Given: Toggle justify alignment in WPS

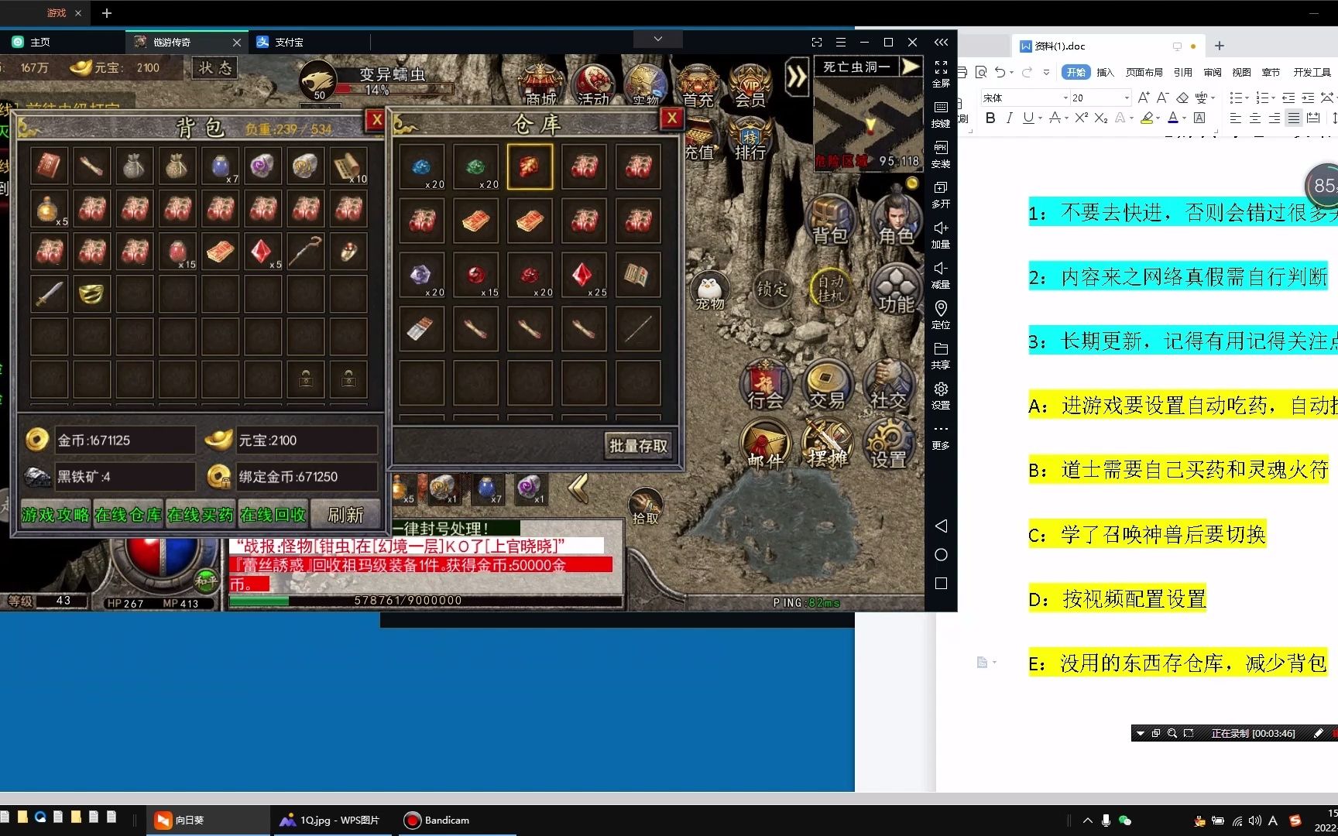Looking at the screenshot, I should tap(1294, 118).
